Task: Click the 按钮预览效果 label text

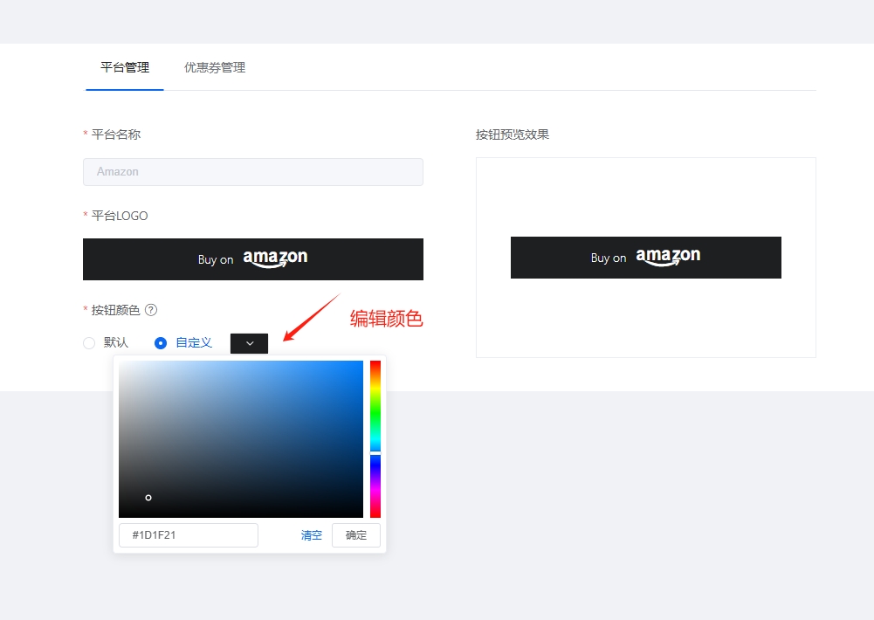Action: 513,134
